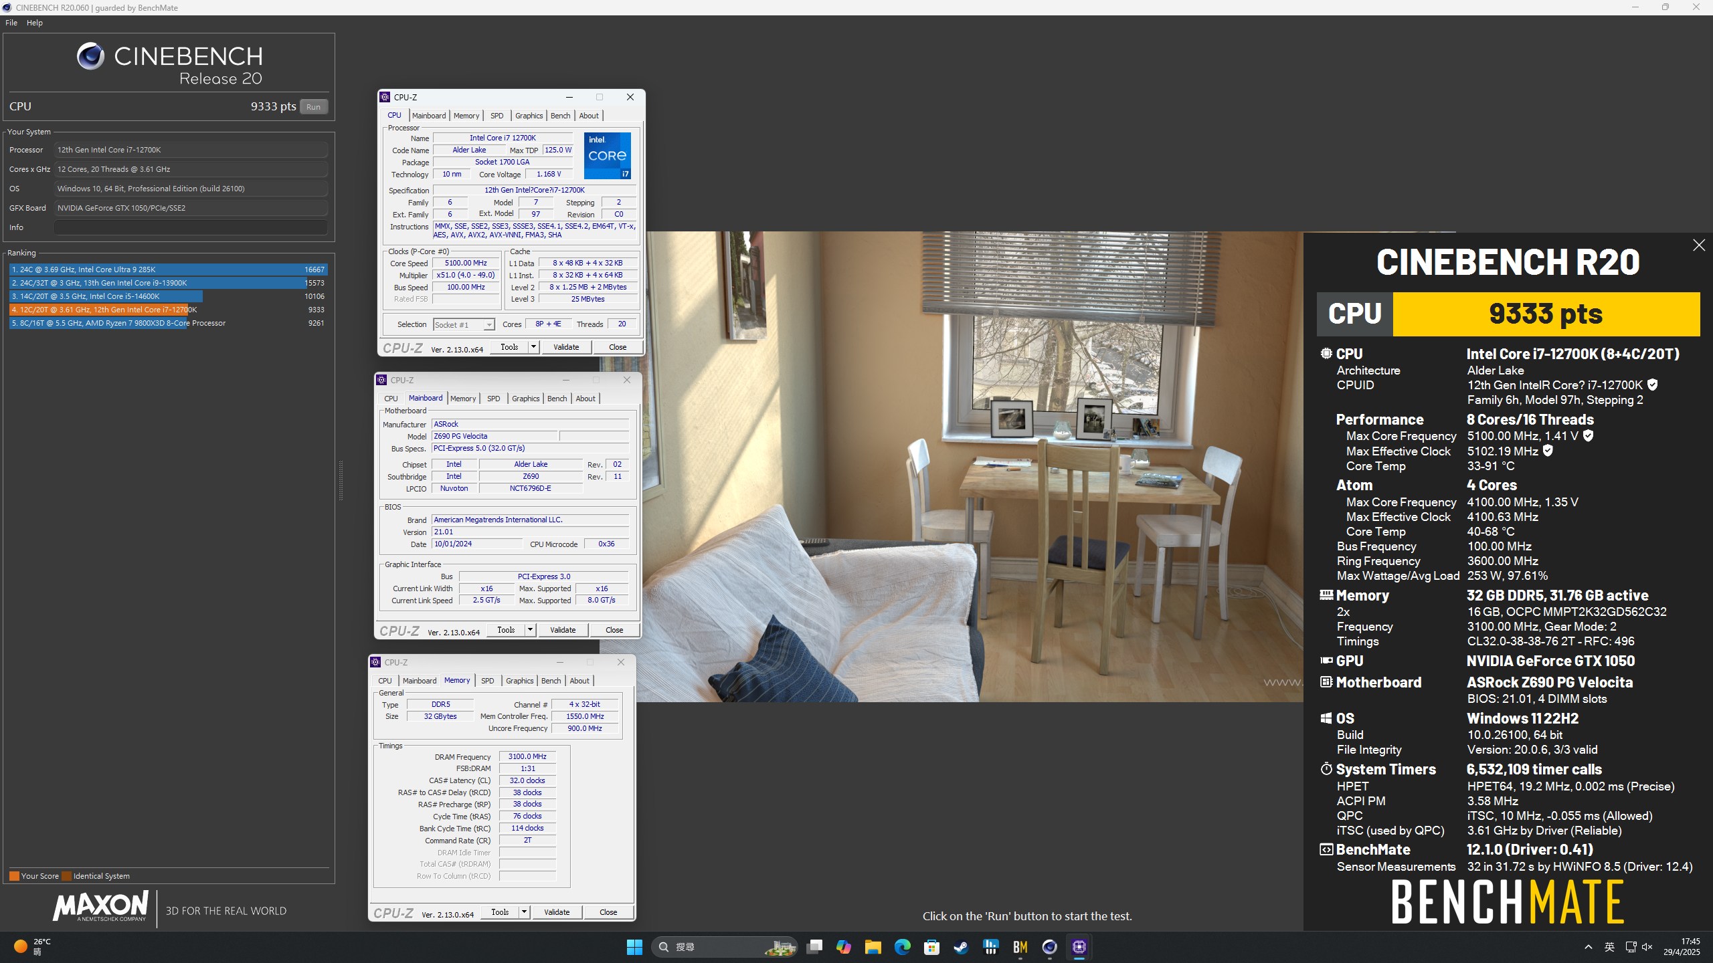Click Validate in the top CPU-Z window

pos(566,347)
